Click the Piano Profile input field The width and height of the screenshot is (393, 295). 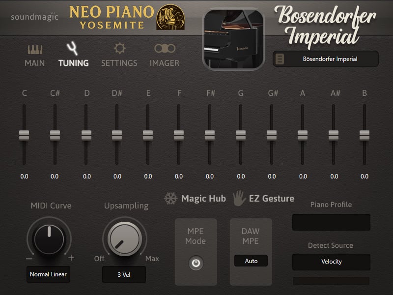tap(331, 222)
